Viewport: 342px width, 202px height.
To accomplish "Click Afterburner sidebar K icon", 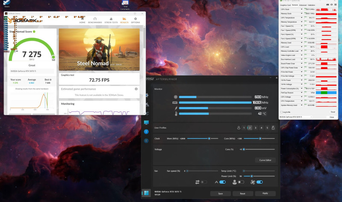I will 146,141.
